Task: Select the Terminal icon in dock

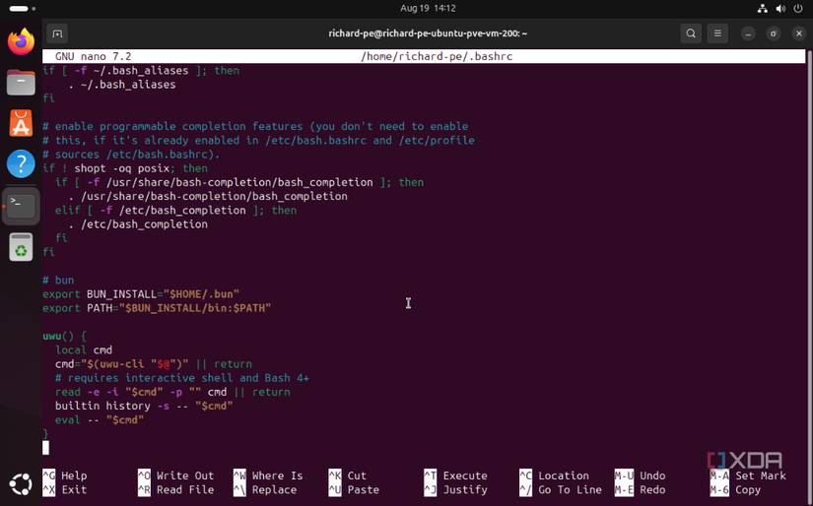Action: click(x=21, y=206)
